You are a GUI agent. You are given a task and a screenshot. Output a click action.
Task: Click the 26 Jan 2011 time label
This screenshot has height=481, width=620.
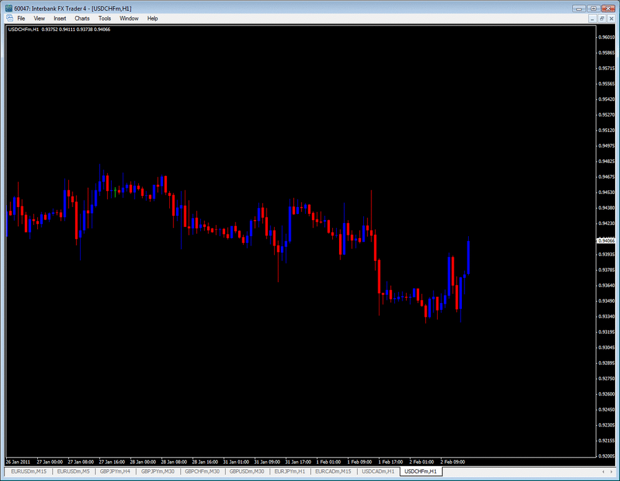(x=18, y=462)
